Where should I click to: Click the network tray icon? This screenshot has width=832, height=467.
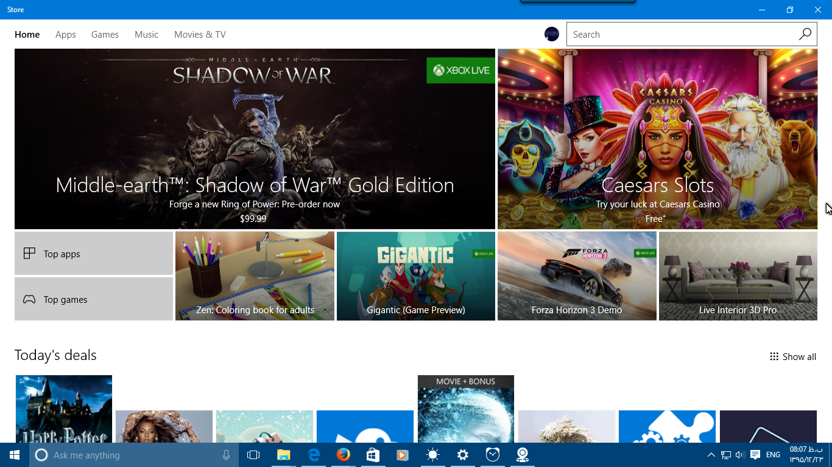[726, 455]
